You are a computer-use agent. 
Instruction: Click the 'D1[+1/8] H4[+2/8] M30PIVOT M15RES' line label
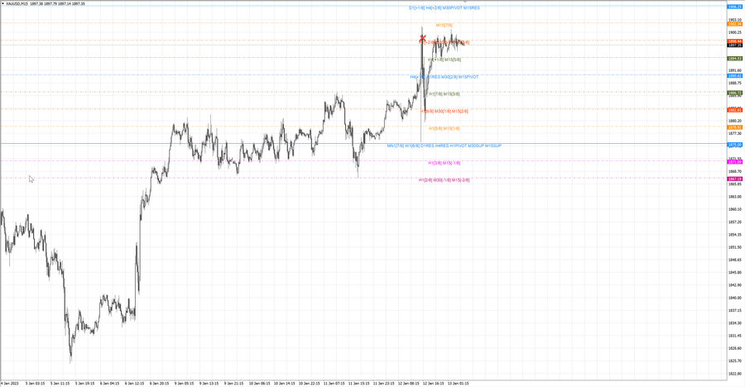click(x=445, y=8)
